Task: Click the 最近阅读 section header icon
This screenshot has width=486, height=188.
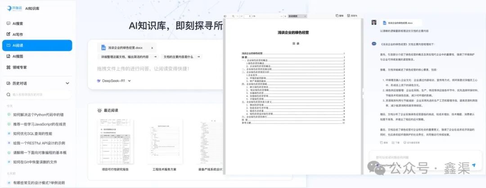Action: 99,110
